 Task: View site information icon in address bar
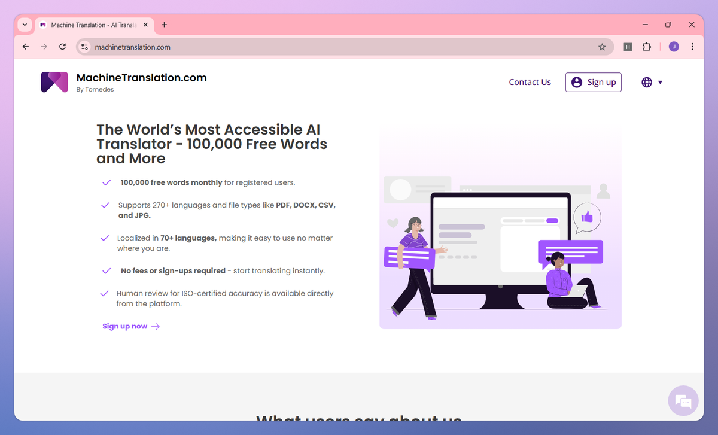coord(84,47)
